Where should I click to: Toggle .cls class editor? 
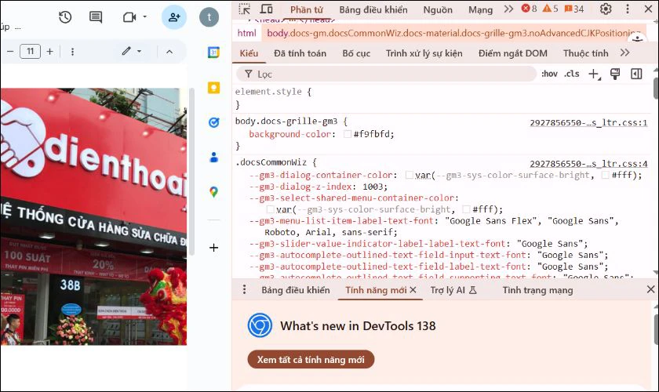click(572, 74)
